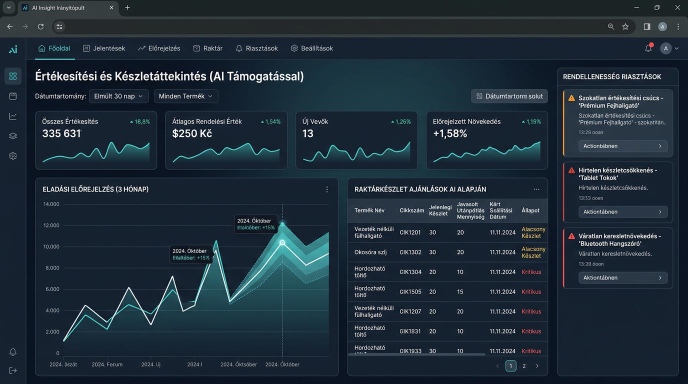The height and width of the screenshot is (384, 688).
Task: Open the user avatar A in app header
Action: [x=665, y=48]
